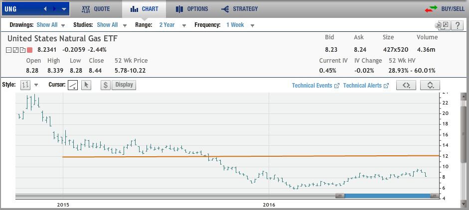469x210 pixels.
Task: Click the Display button
Action: click(x=124, y=85)
